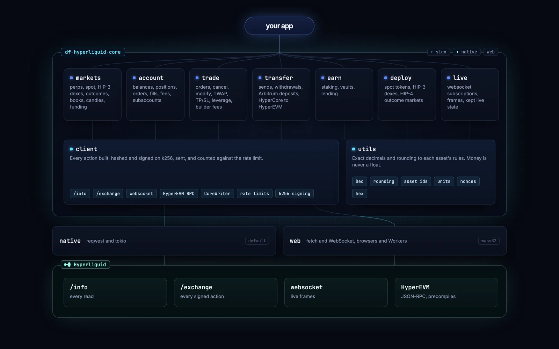The width and height of the screenshot is (559, 349).
Task: Click the 'wasm32' badge on web
Action: tap(489, 241)
